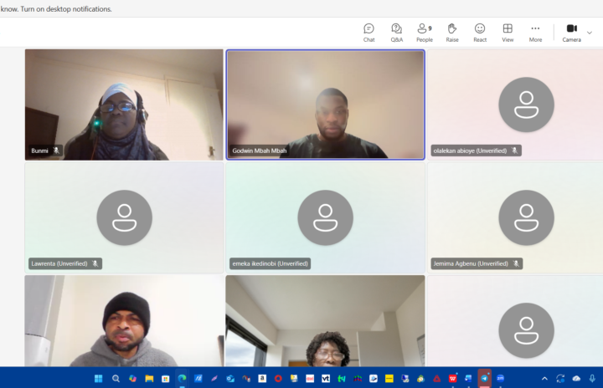
Task: Switch to Telegram in the taskbar
Action: pos(485,379)
